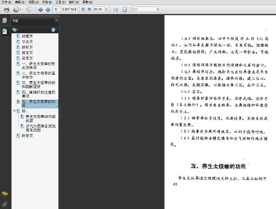The width and height of the screenshot is (276, 209).
Task: Open the Comments panel icon
Action: [5, 194]
